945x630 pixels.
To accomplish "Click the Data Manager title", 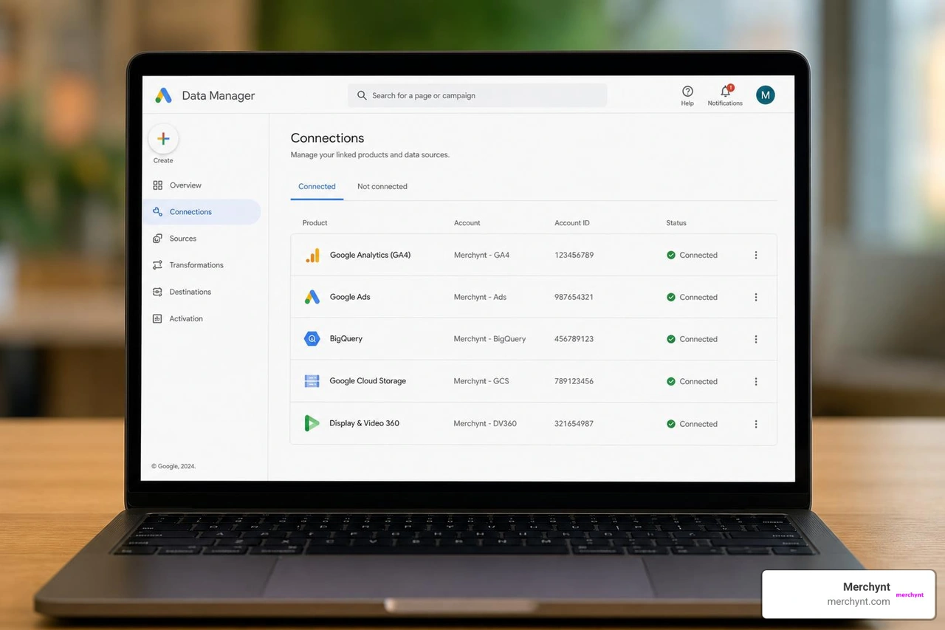I will 219,95.
